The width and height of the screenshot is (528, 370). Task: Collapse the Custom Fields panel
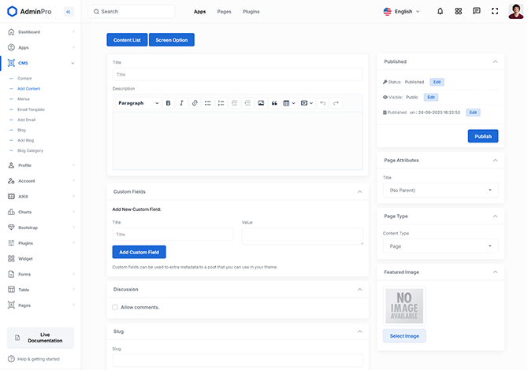359,191
